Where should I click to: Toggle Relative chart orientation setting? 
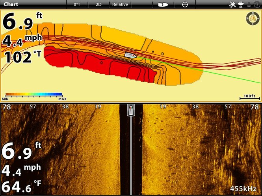pos(120,5)
